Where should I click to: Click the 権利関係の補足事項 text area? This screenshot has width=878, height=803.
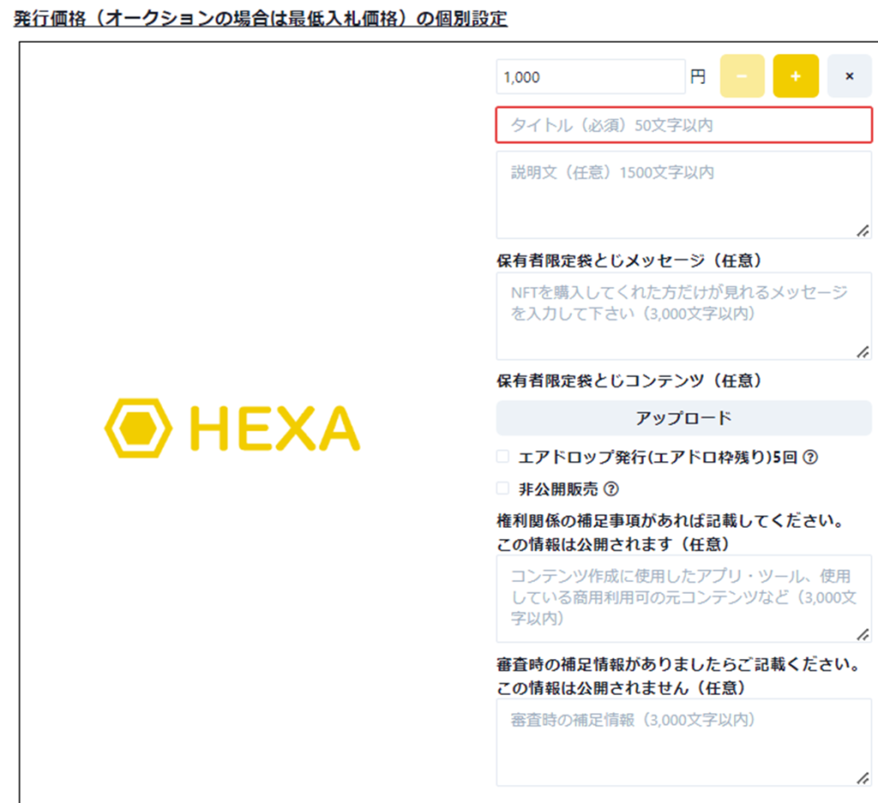coord(683,599)
